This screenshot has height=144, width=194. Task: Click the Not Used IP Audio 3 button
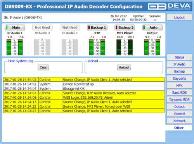(x=70, y=27)
